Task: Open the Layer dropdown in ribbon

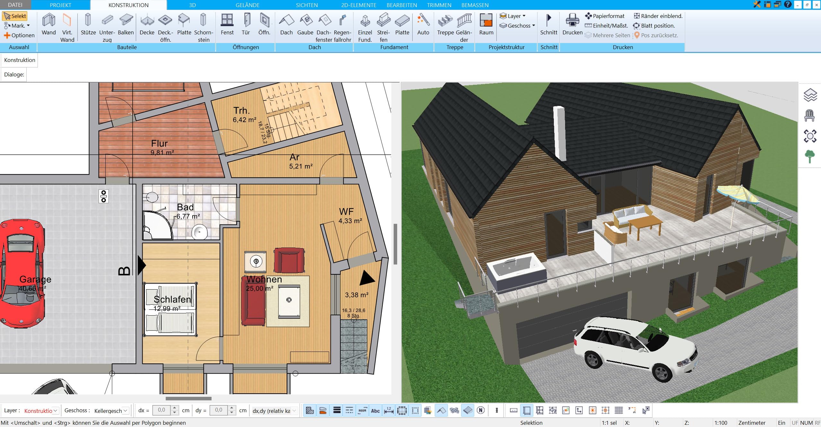Action: tap(512, 16)
